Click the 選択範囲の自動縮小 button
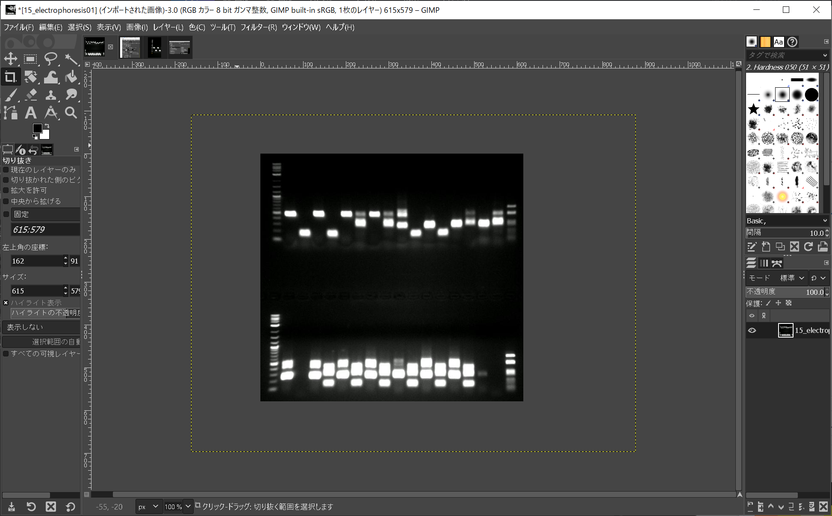 (41, 342)
